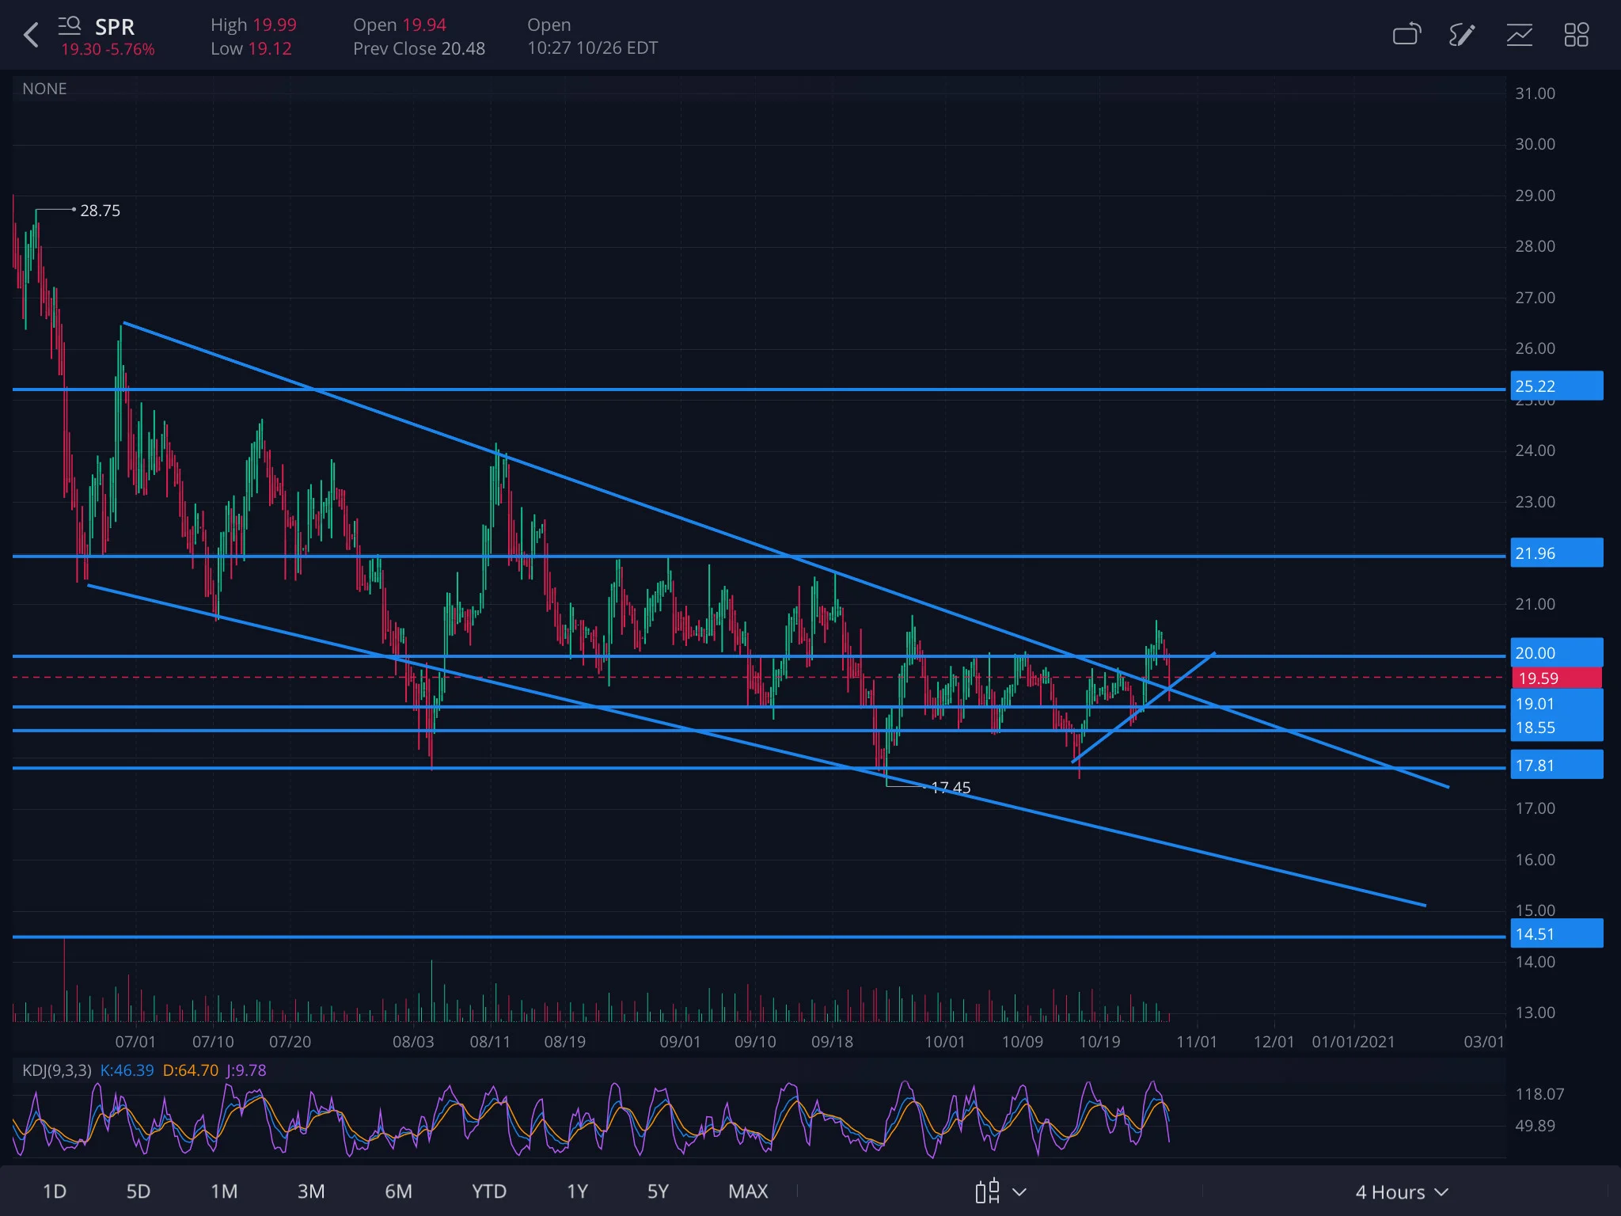Screen dimensions: 1621x1216
Task: Tap the 10:27 10/26 EDT timestamp
Action: coord(592,48)
